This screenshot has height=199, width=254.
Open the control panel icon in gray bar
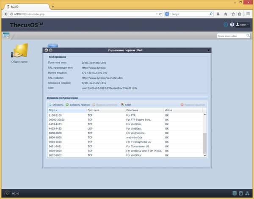pyautogui.click(x=6, y=35)
